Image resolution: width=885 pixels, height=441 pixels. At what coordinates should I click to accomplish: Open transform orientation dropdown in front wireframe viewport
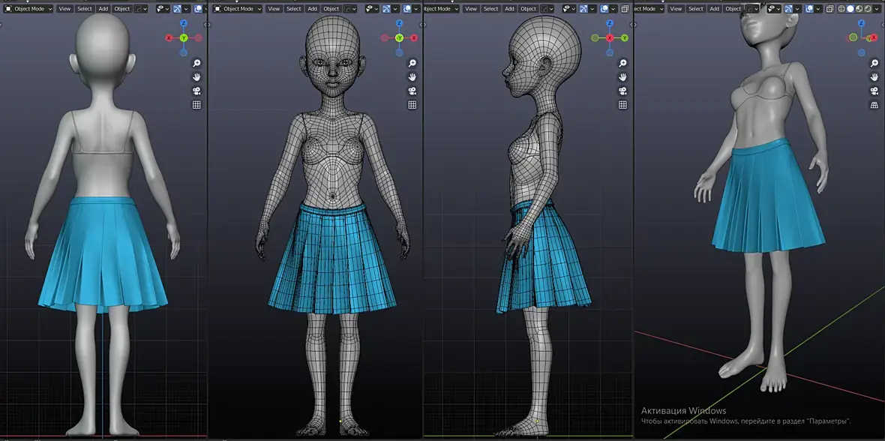(350, 8)
